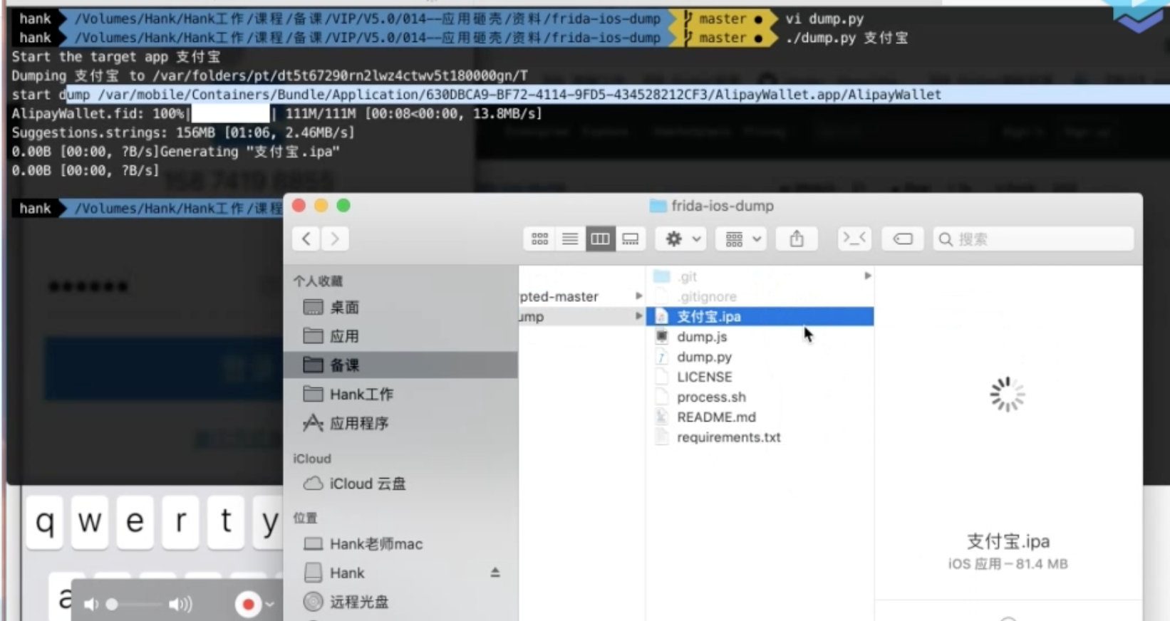
Task: Click the recording bar volume slider
Action: (134, 605)
